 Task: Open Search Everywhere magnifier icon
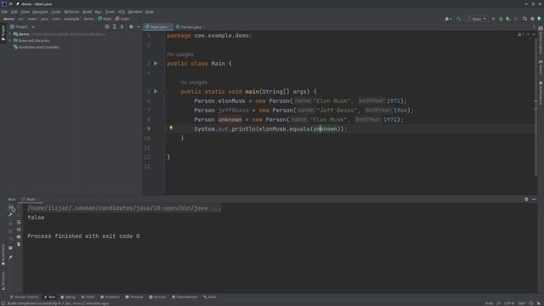tap(525, 19)
